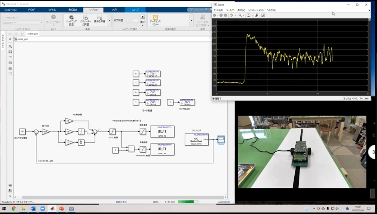Open the Tools (ツール) menu in Scope
The image size is (377, 214).
(230, 10)
